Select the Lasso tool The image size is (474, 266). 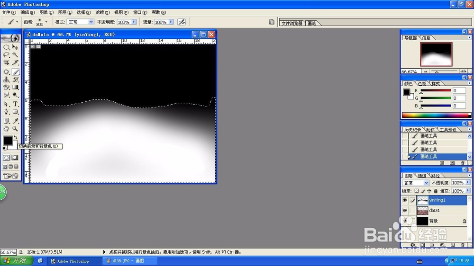6,54
